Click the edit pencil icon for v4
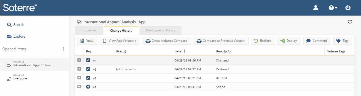361x96 pixels. (88, 60)
